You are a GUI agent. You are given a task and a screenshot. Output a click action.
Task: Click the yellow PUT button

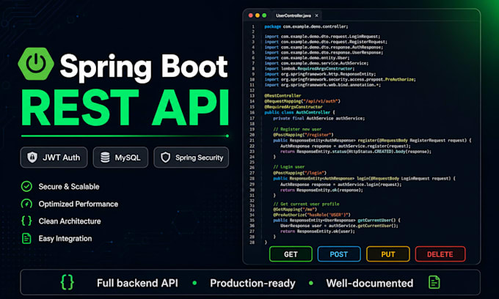[388, 254]
